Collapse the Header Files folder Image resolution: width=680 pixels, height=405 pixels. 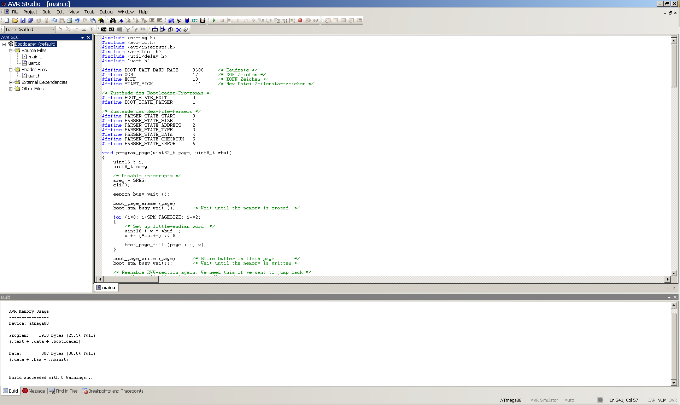click(x=11, y=70)
